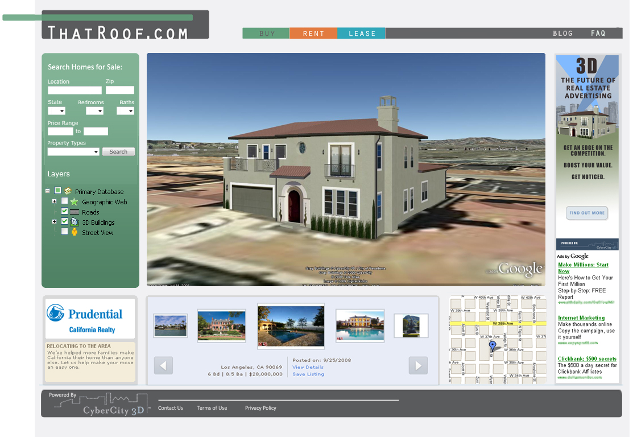Click the minimum Price Range field

coord(60,131)
